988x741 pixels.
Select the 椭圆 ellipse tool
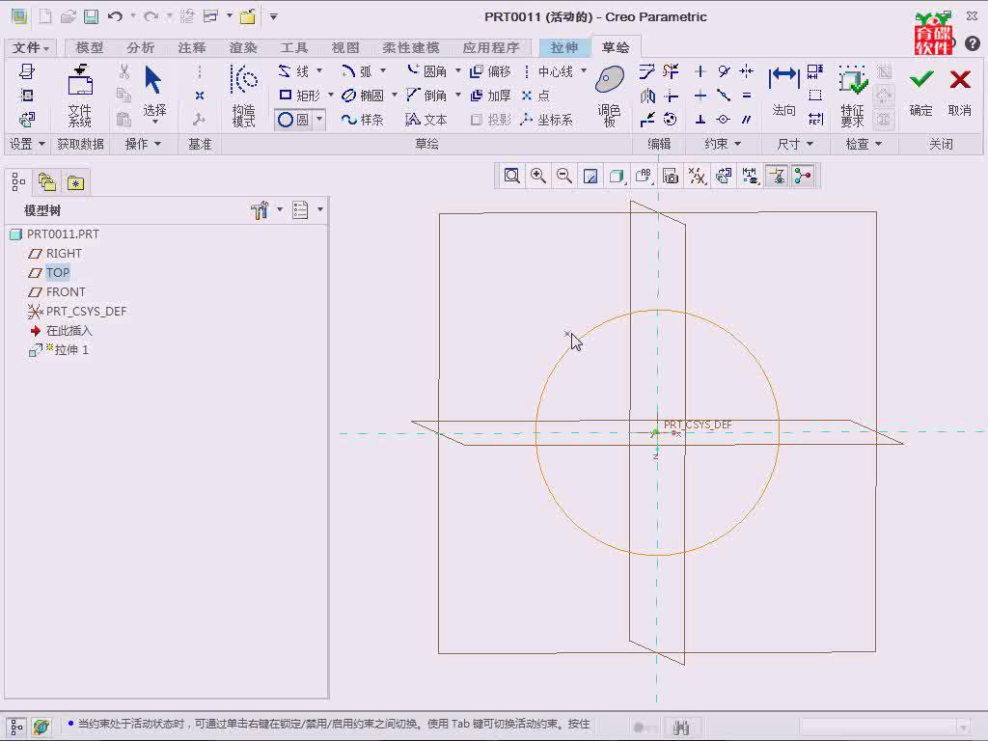pos(363,96)
